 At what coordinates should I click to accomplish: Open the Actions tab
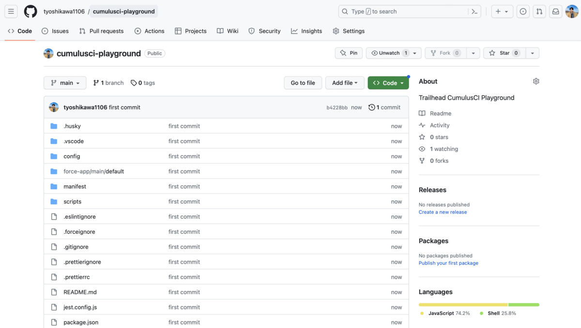[x=150, y=31]
